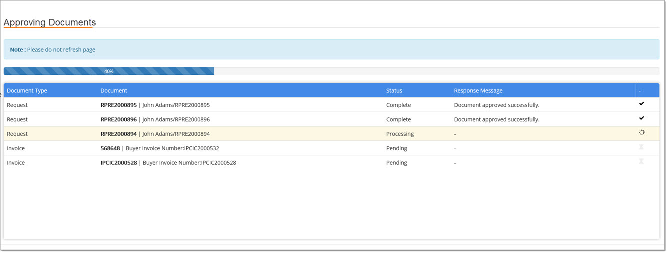Image resolution: width=667 pixels, height=253 pixels.
Task: Click the Document column header
Action: pos(114,91)
